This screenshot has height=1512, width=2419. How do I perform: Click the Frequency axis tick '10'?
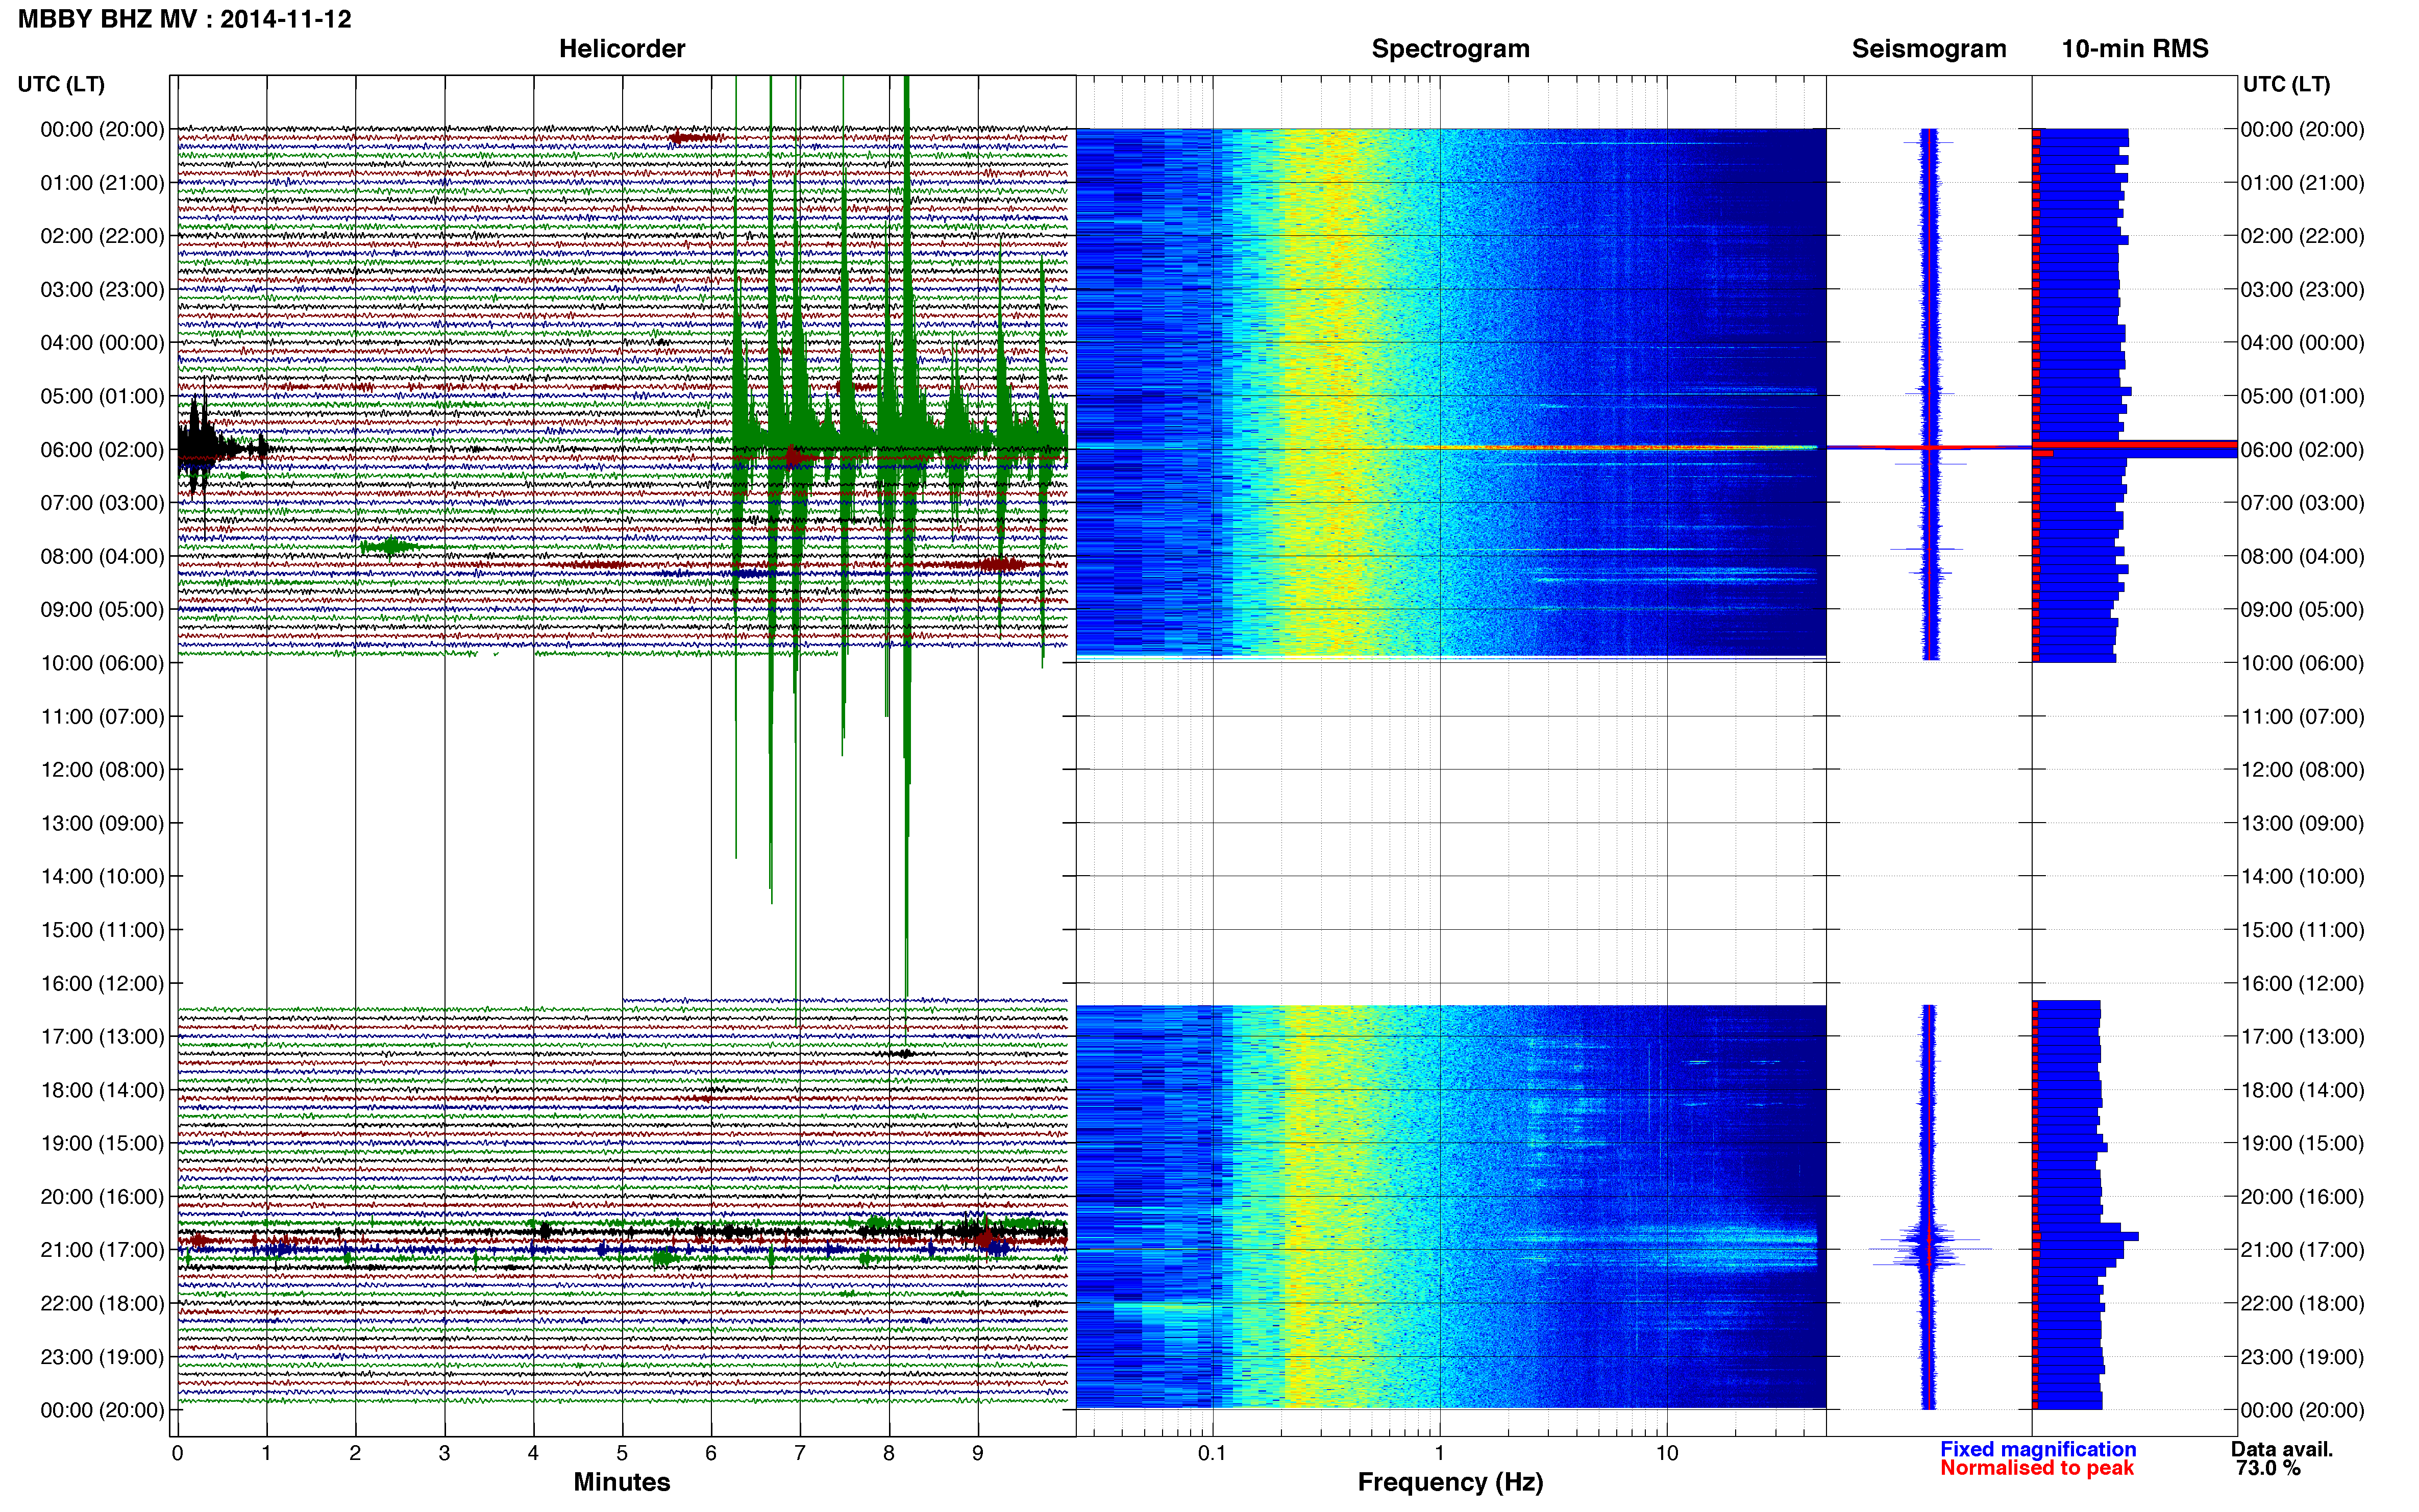[x=1667, y=1453]
